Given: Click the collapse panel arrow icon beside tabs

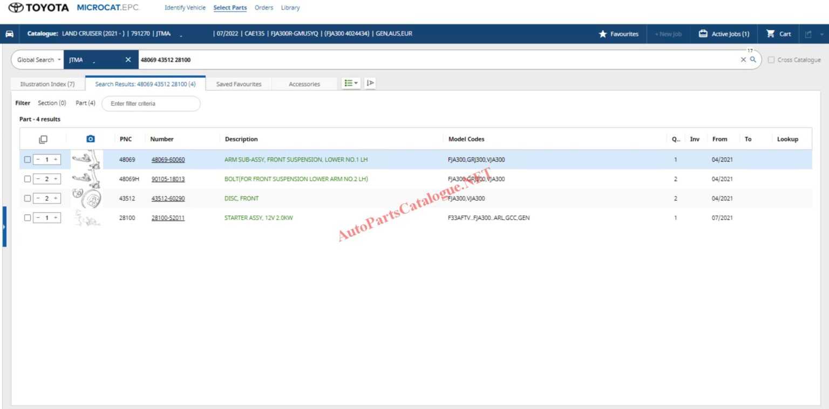Looking at the screenshot, I should 370,83.
